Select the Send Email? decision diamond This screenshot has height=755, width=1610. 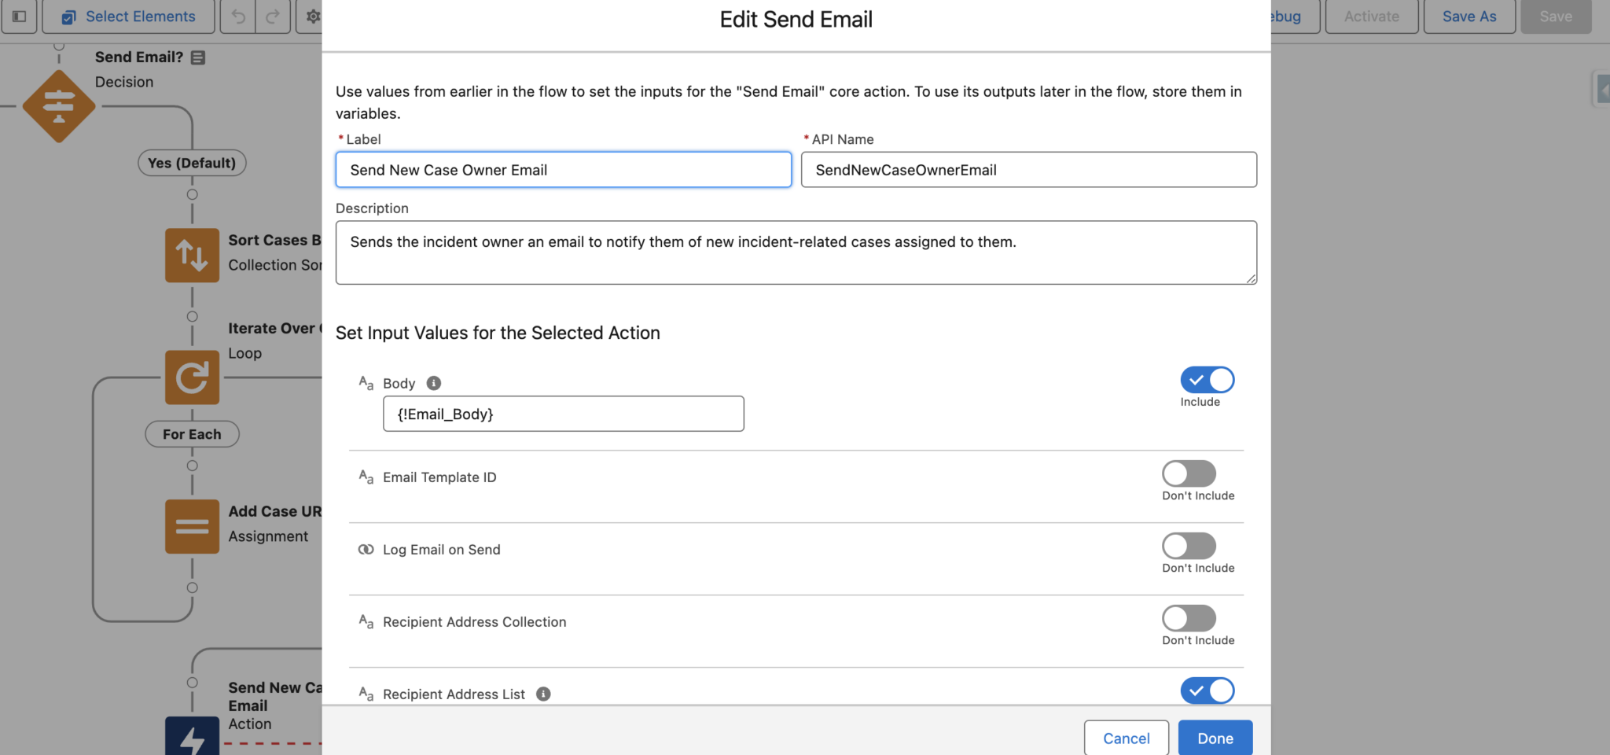click(x=58, y=106)
